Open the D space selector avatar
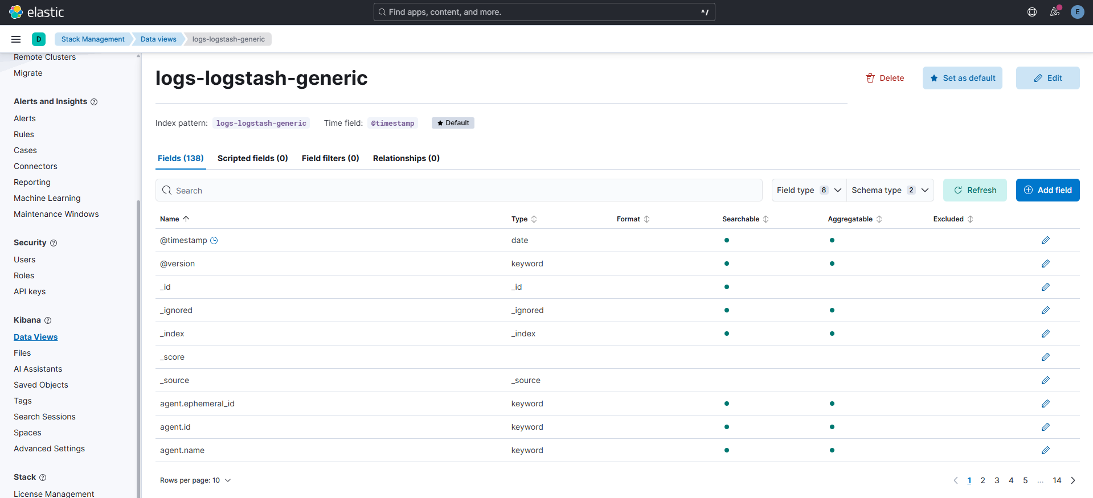Image resolution: width=1093 pixels, height=498 pixels. [39, 39]
